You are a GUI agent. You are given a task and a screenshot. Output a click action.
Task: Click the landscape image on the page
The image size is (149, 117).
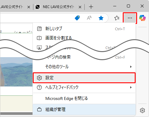click(x=16, y=72)
